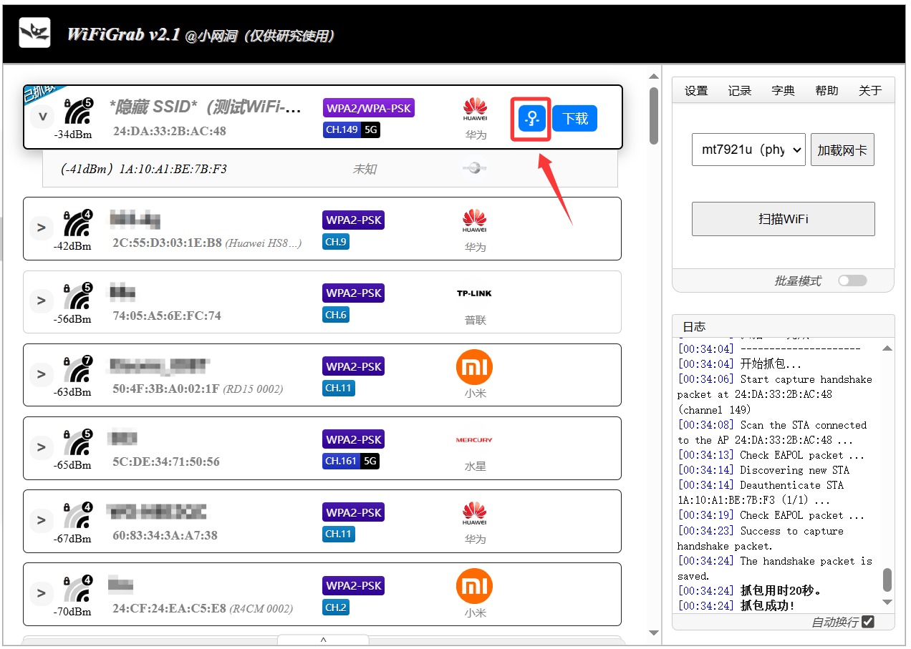
Task: Click the 扫描WiFi scan button
Action: click(784, 219)
